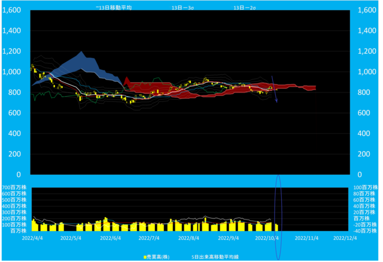Select the 2022/10/4 date label
The width and height of the screenshot is (383, 262).
coord(267,238)
